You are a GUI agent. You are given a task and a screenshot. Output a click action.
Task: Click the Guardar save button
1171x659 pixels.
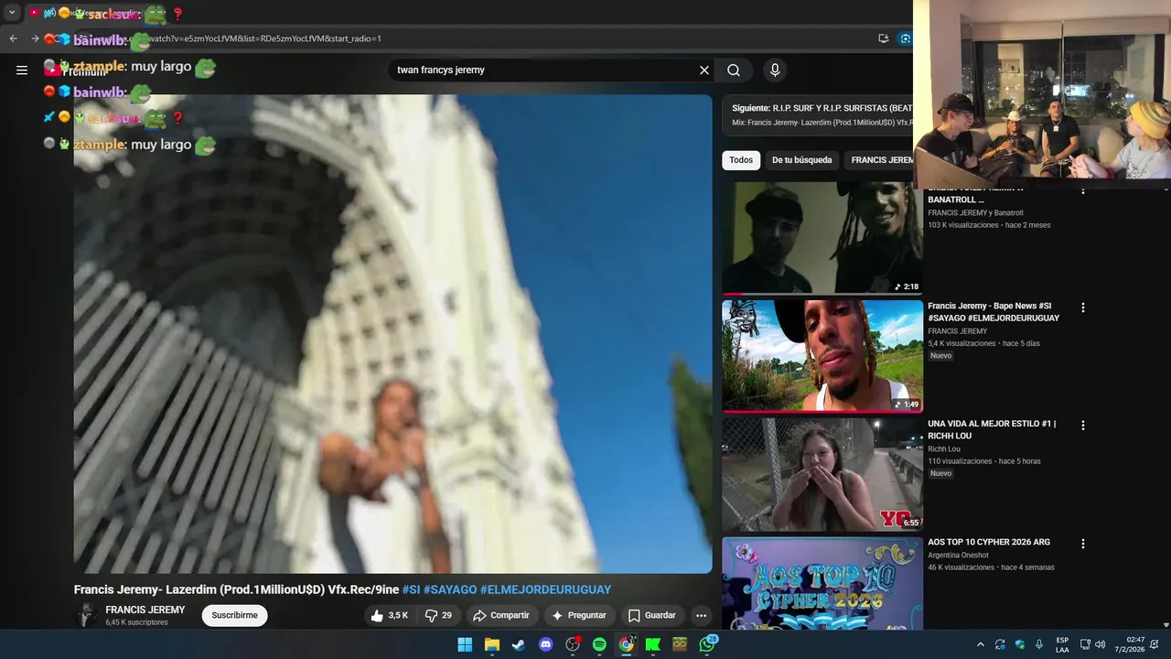652,615
